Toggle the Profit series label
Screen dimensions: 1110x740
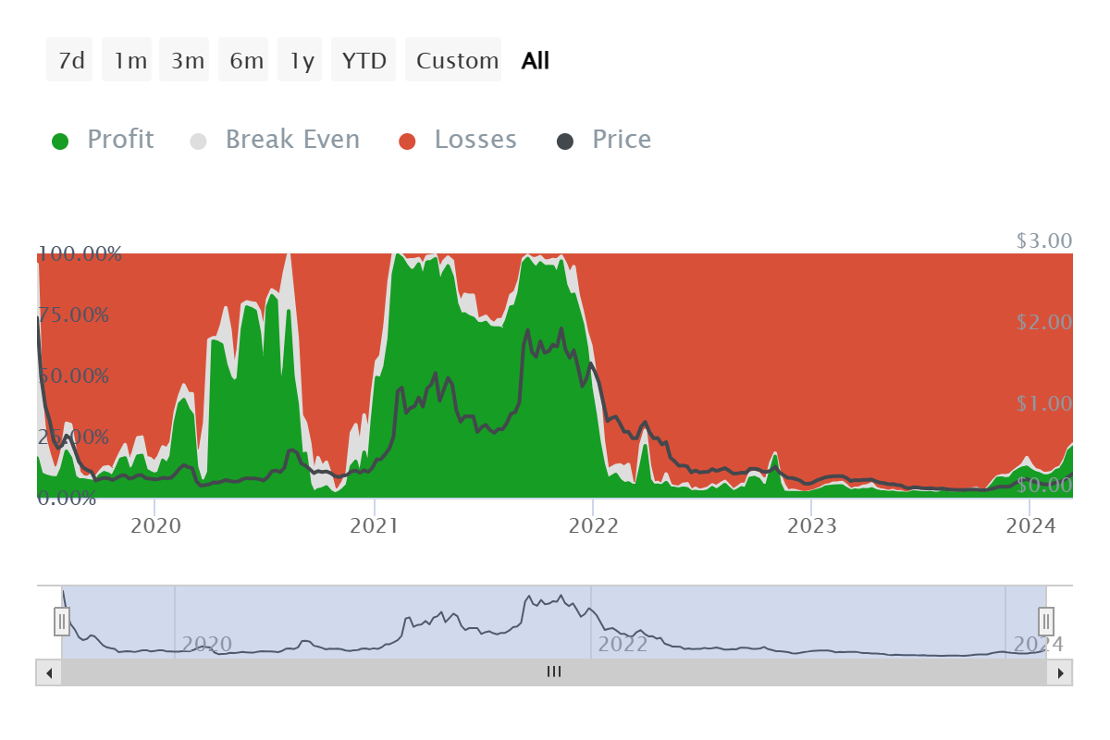(x=120, y=140)
